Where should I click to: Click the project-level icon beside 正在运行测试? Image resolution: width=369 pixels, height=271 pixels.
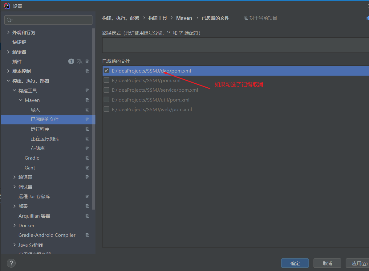tap(87, 139)
